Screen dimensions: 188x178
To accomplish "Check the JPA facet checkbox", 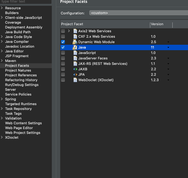I will point(63,74).
